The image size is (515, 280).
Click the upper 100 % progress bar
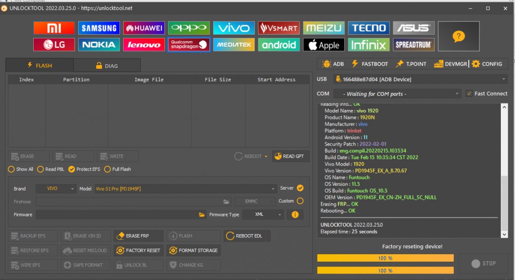tap(385, 258)
